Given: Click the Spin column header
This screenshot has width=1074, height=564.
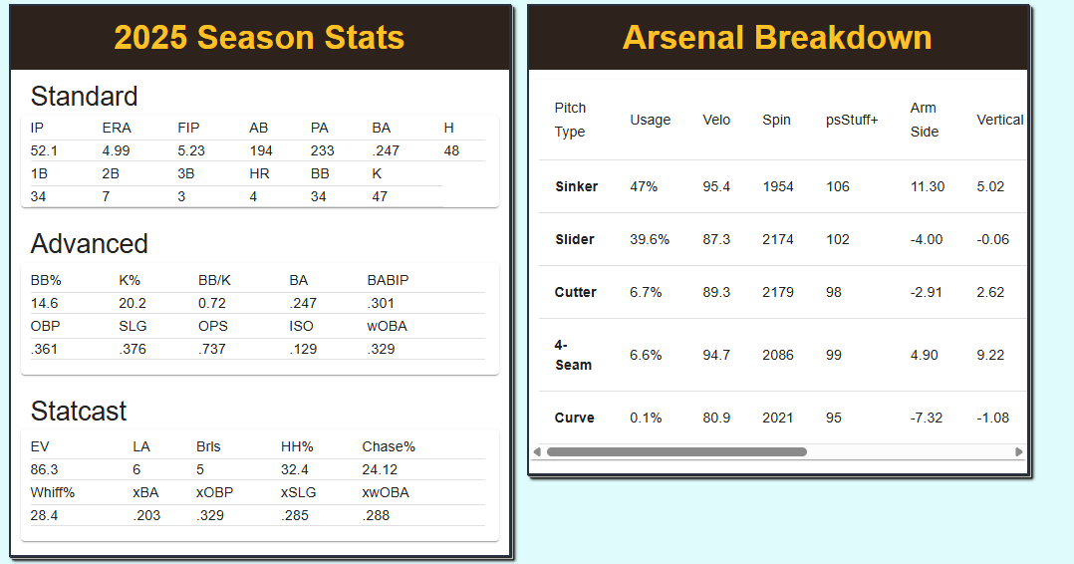Looking at the screenshot, I should pyautogui.click(x=776, y=120).
